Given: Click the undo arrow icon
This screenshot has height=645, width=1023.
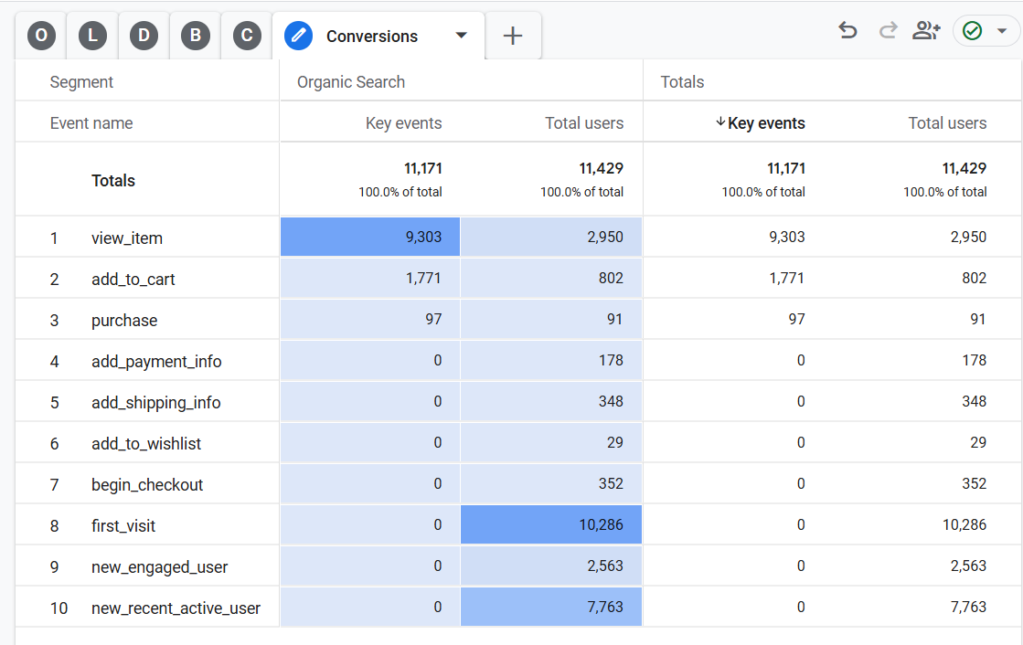Looking at the screenshot, I should (847, 31).
